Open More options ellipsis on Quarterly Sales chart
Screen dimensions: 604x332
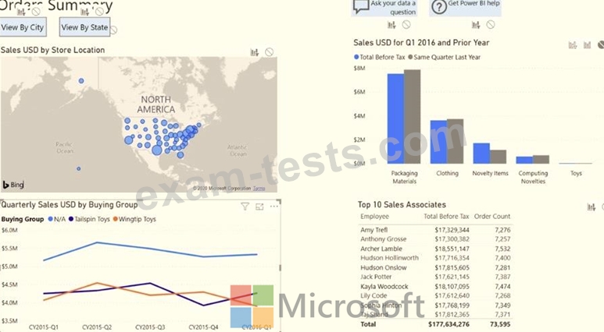coord(273,207)
